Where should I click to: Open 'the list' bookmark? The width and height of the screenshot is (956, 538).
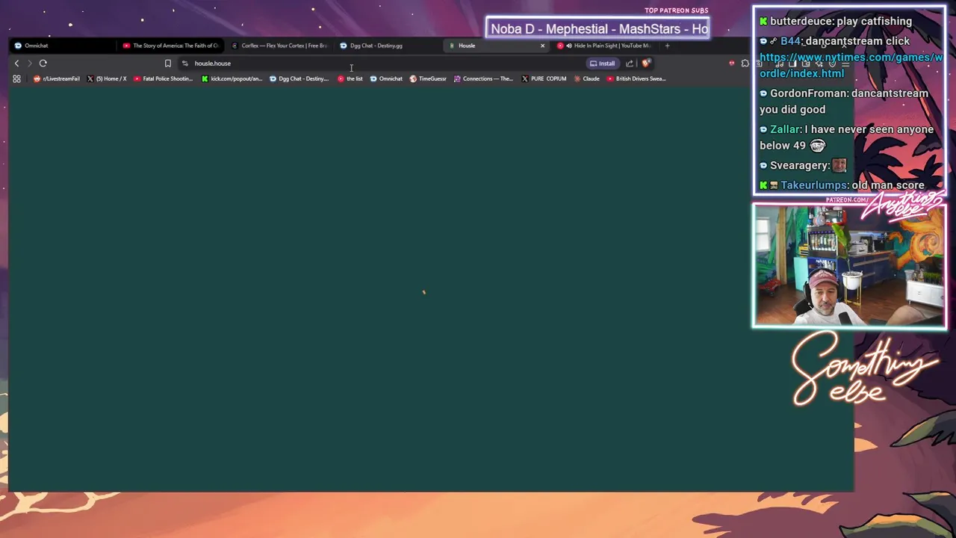coord(350,78)
